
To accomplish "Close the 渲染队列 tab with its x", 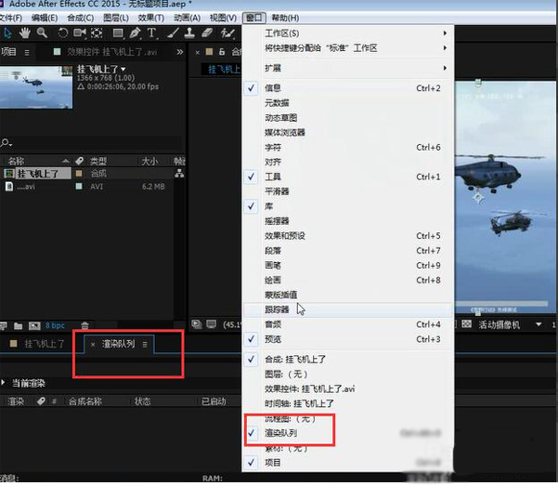I will [92, 344].
